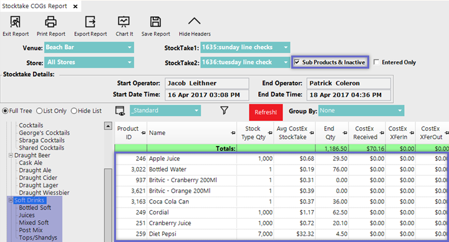Select Juices in the category tree
The image size is (449, 242).
point(27,215)
